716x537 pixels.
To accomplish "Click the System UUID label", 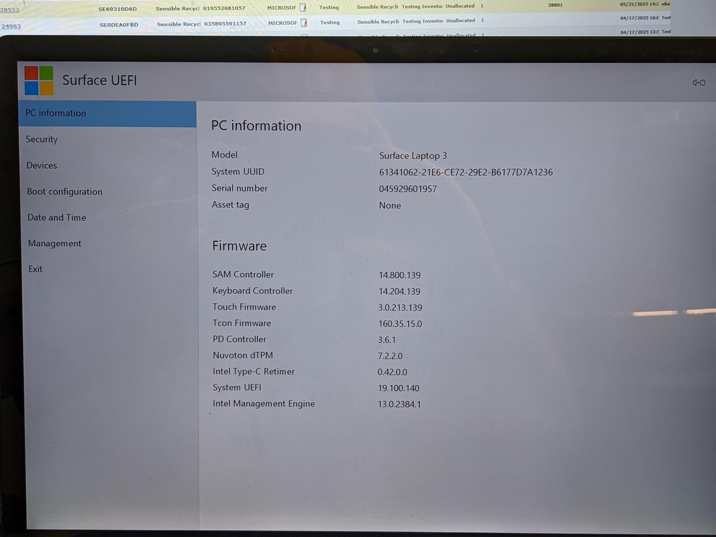I will (x=238, y=171).
